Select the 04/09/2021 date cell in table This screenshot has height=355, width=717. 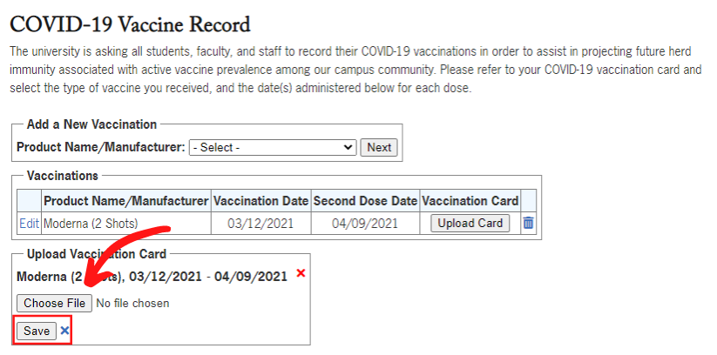(365, 224)
